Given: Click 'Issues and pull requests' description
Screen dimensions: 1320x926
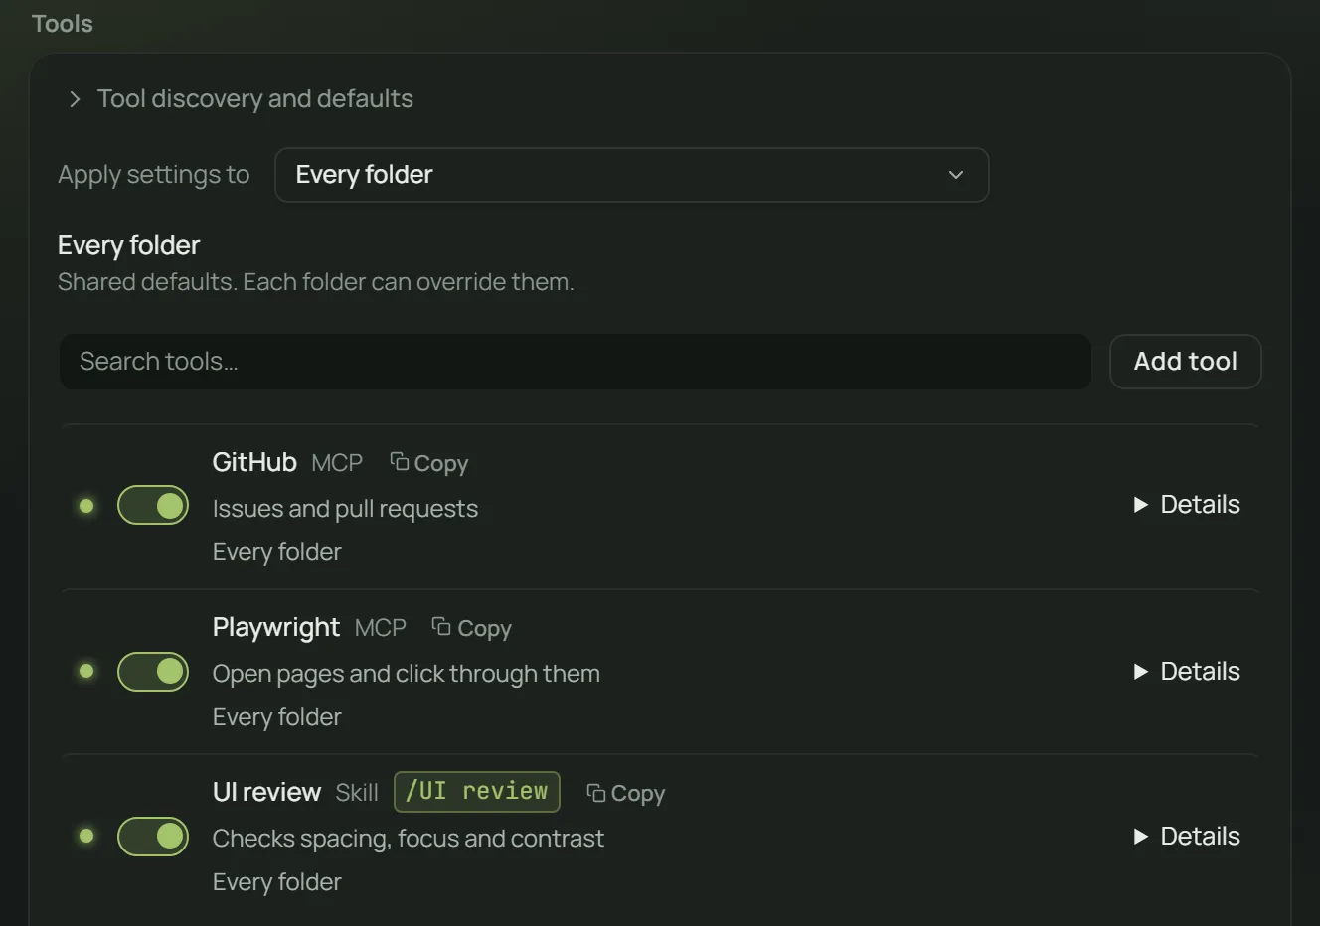Looking at the screenshot, I should click(345, 508).
